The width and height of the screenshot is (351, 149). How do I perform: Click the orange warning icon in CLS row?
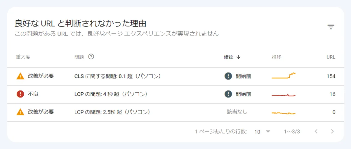tap(20, 76)
